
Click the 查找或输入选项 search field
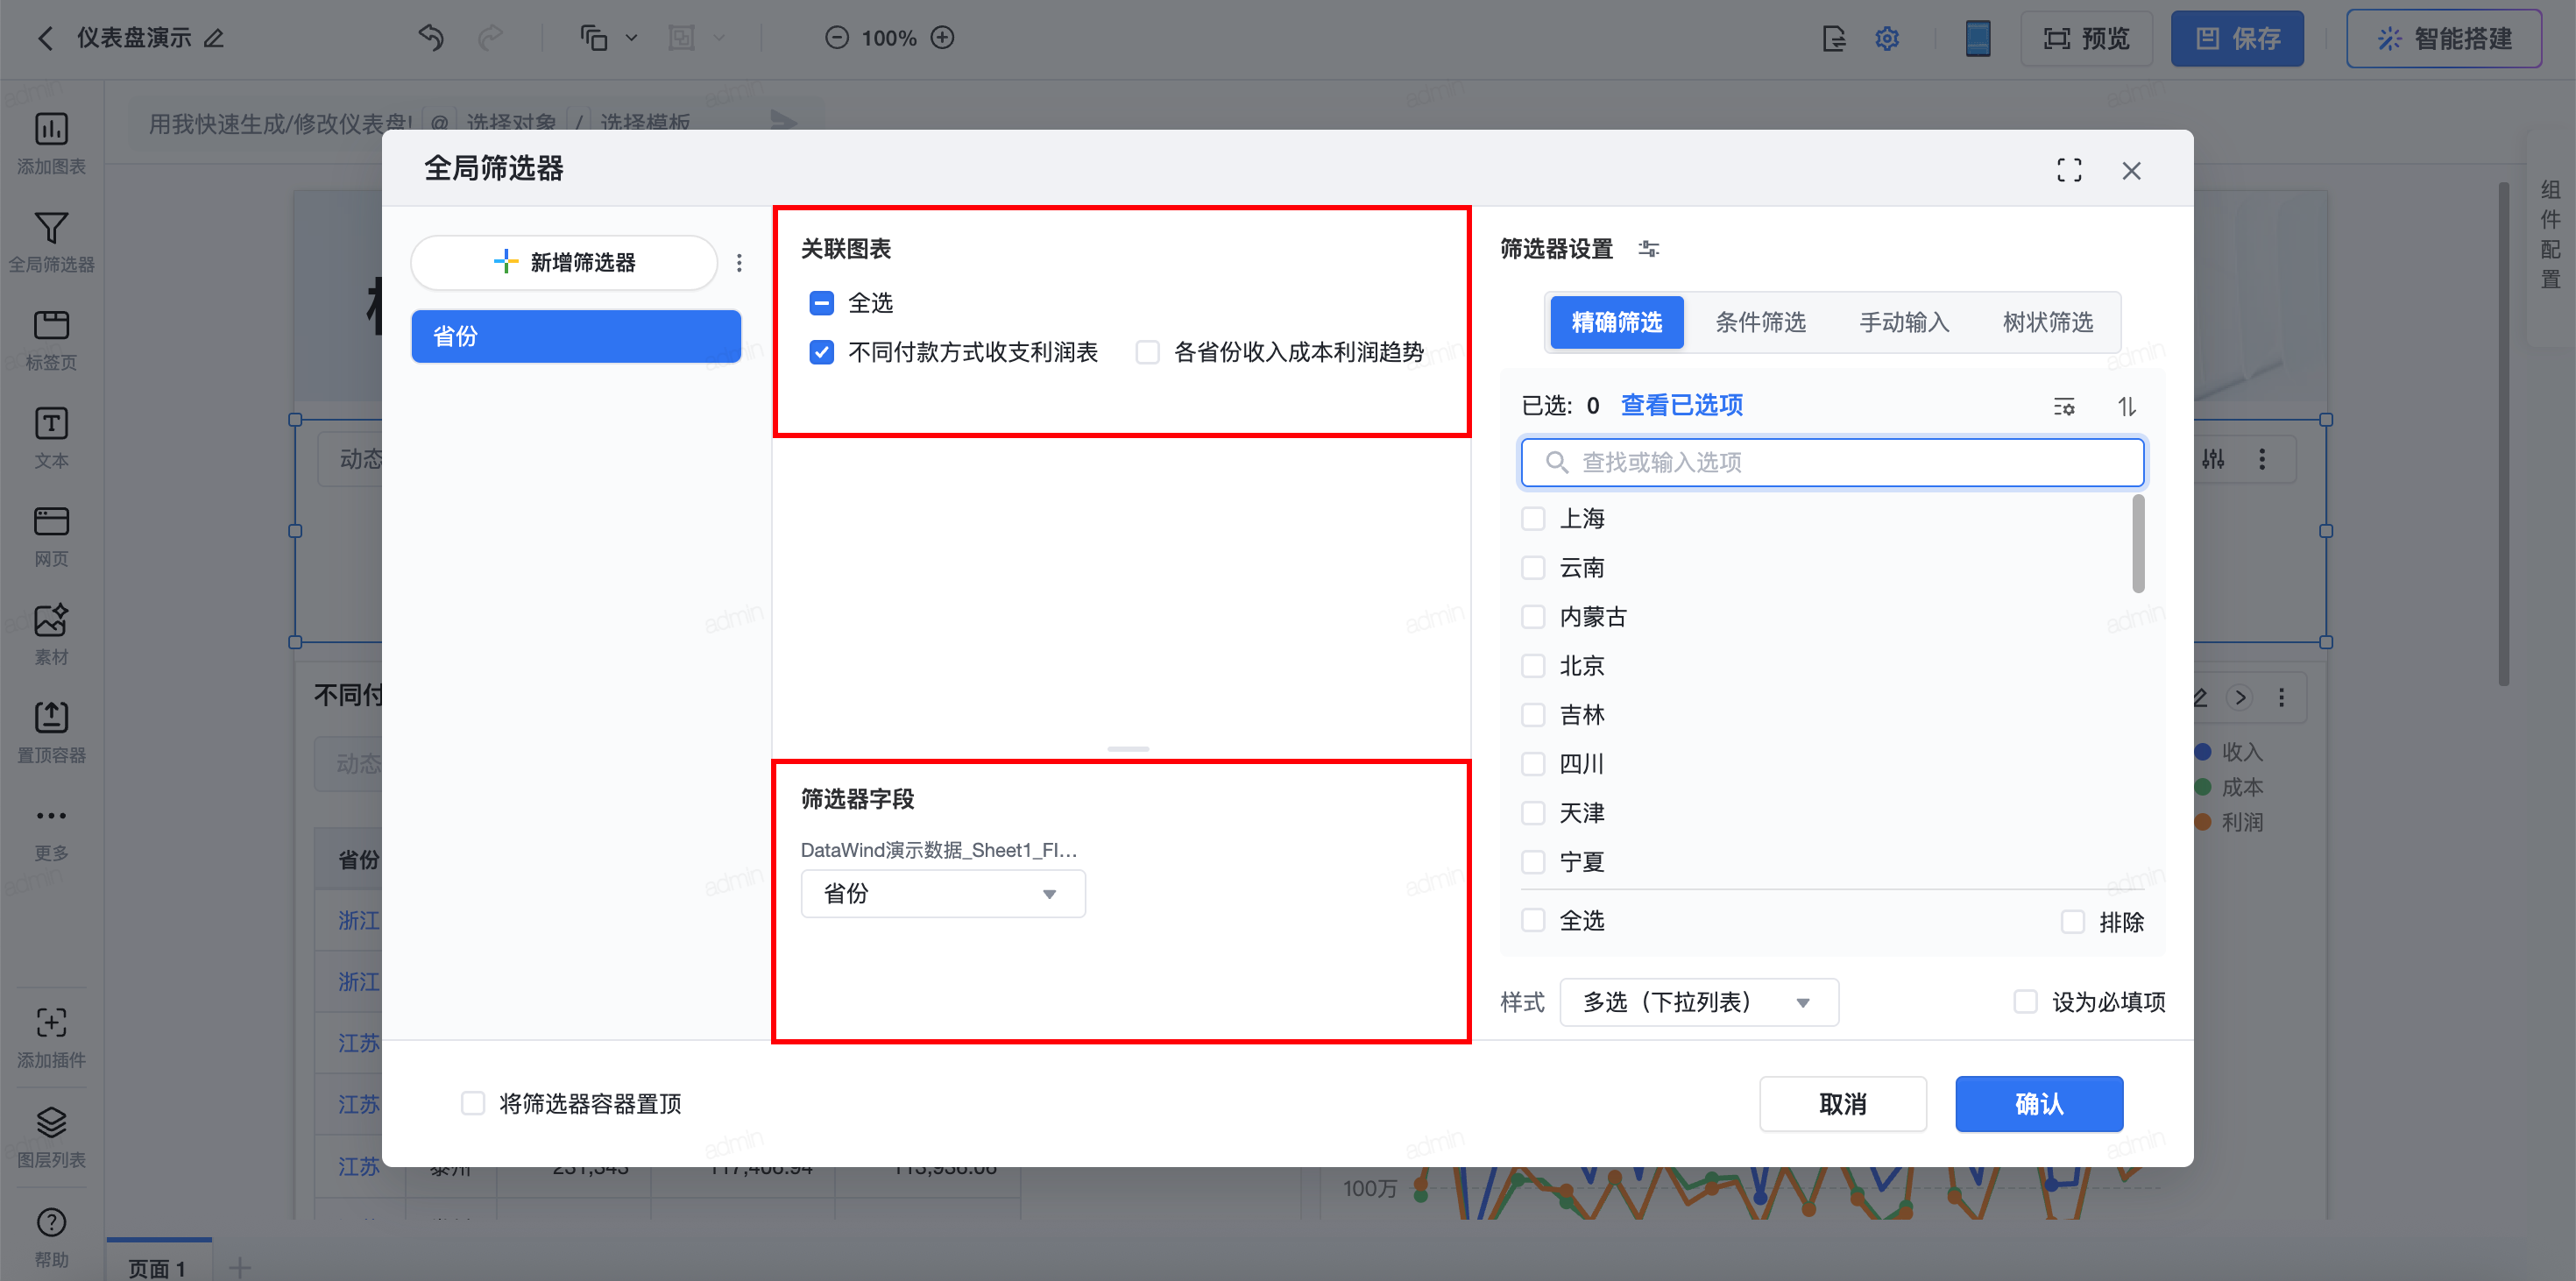point(1832,462)
